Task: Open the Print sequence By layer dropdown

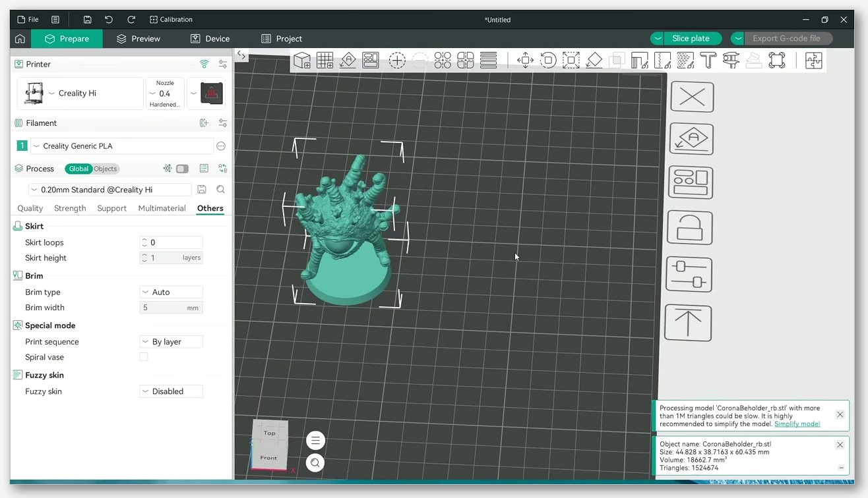Action: [x=171, y=342]
